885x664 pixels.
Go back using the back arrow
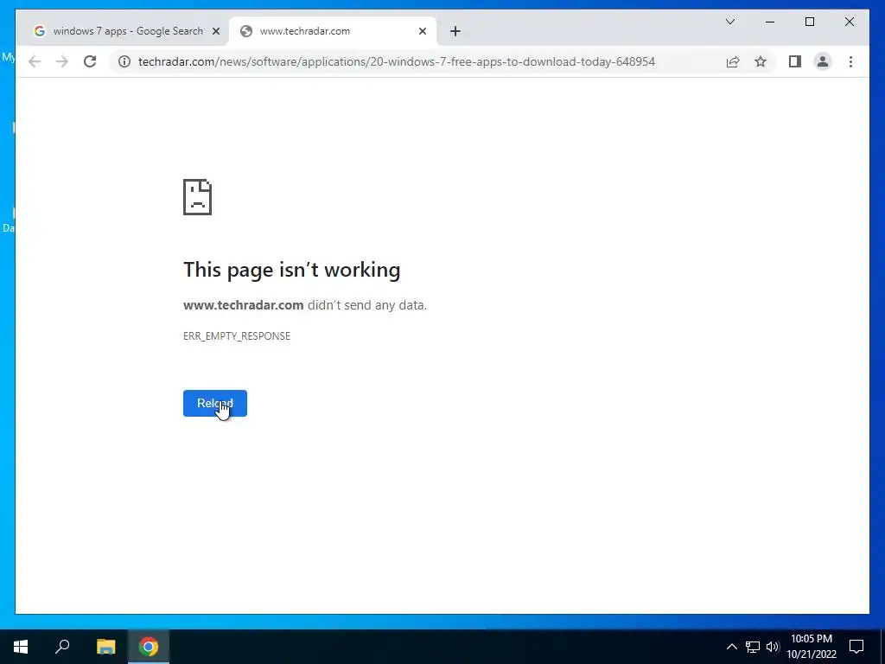[35, 61]
